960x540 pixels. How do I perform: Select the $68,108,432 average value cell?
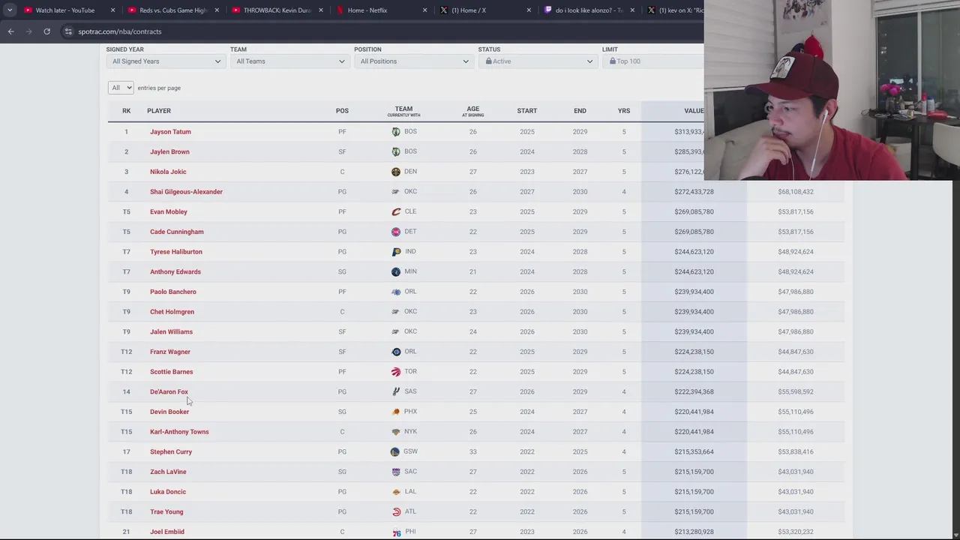[x=796, y=192]
